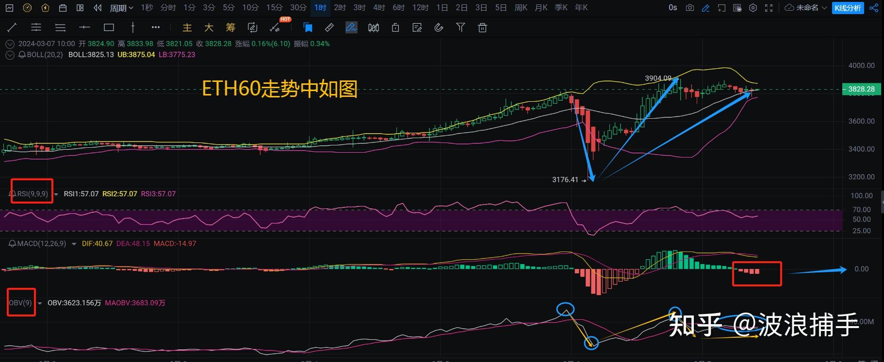The height and width of the screenshot is (362, 884).
Task: Switch to 4时 timeframe
Action: tap(379, 8)
